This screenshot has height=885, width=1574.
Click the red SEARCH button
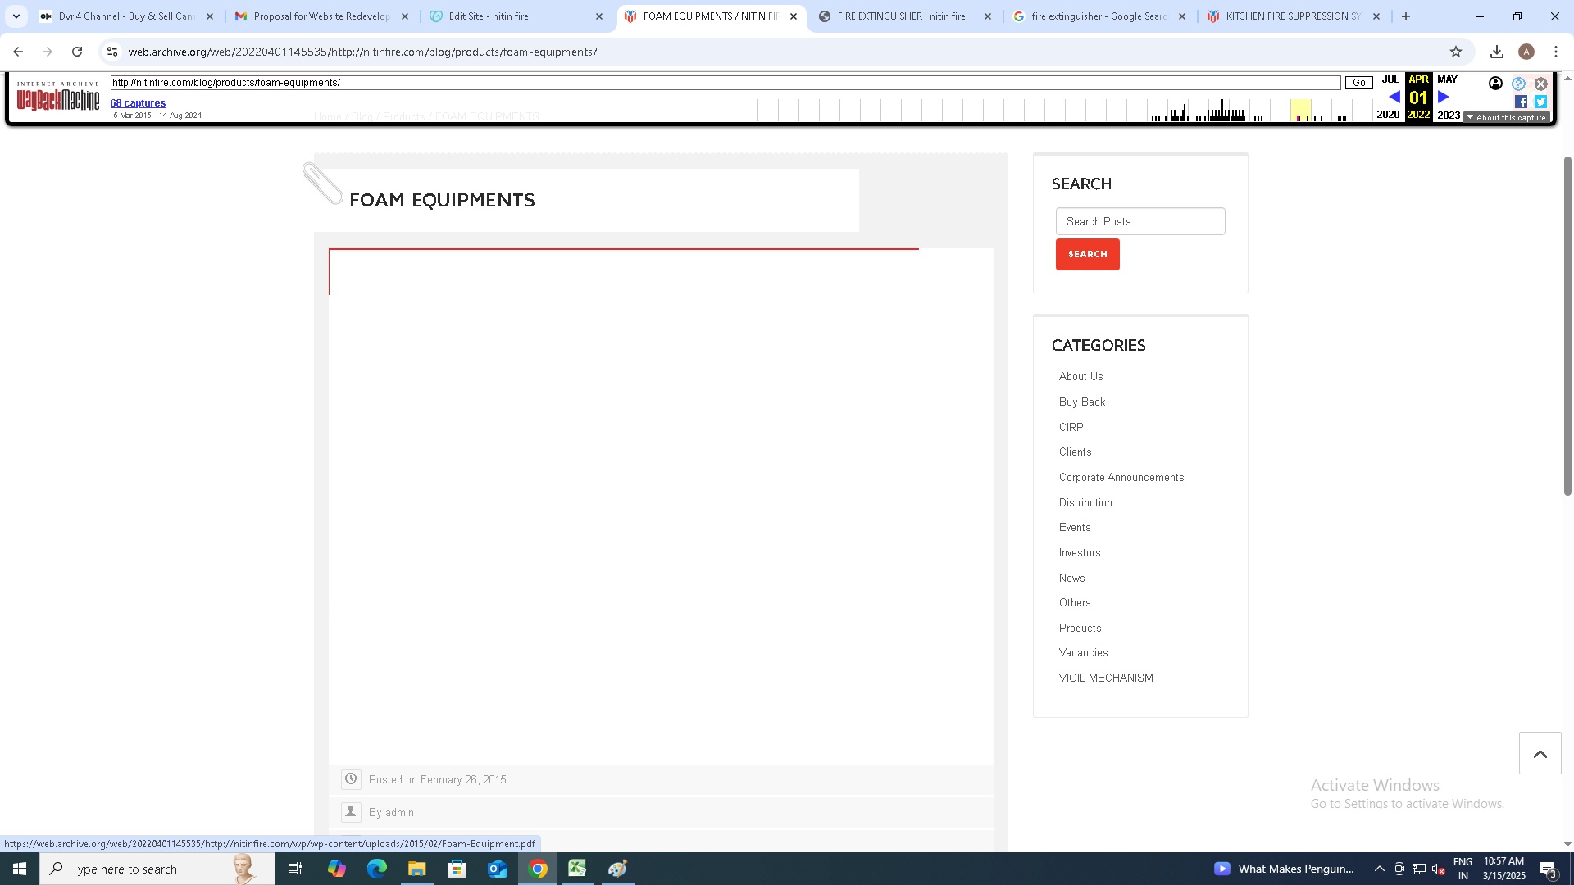point(1087,254)
